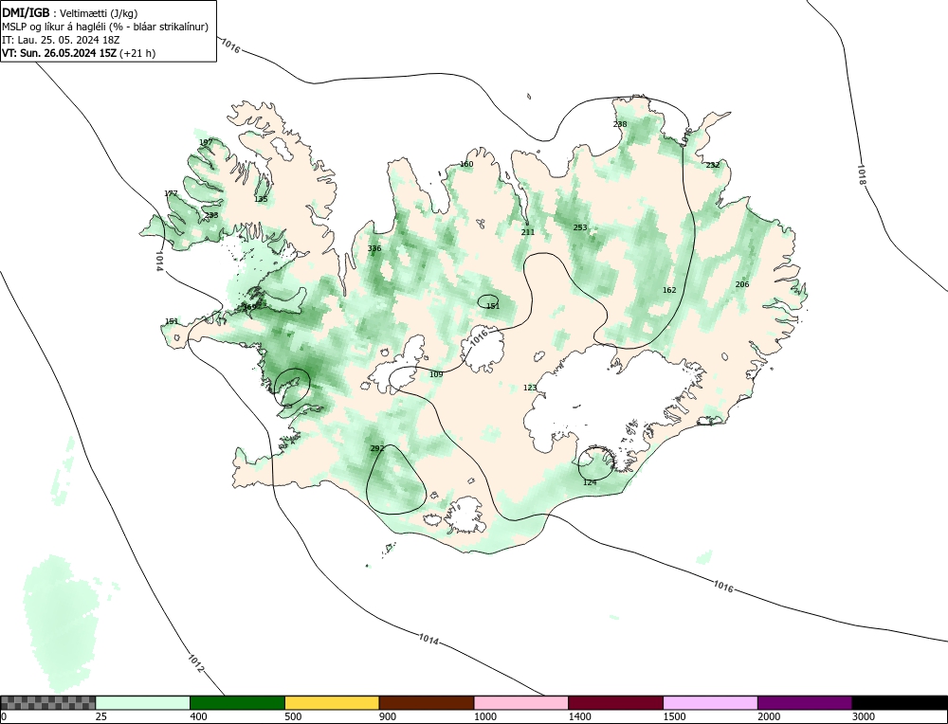The width and height of the screenshot is (948, 724).
Task: Select the pink 1000–1400 legend swatch
Action: (521, 702)
